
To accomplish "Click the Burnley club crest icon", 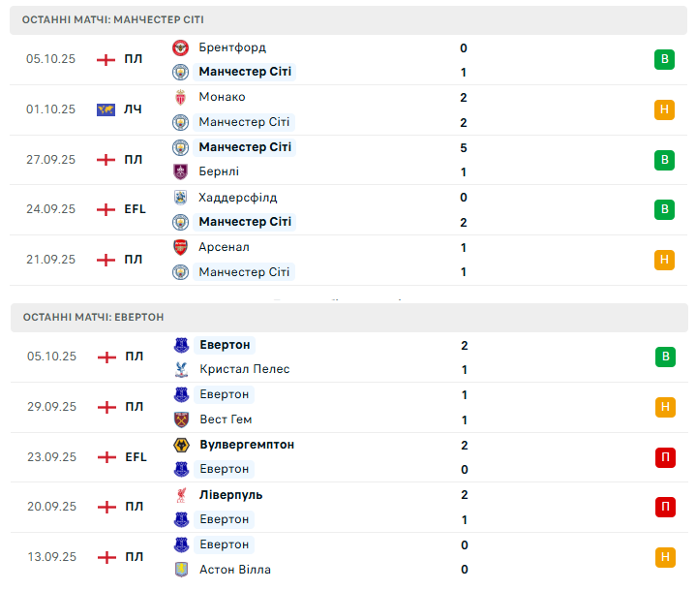I will coord(180,171).
